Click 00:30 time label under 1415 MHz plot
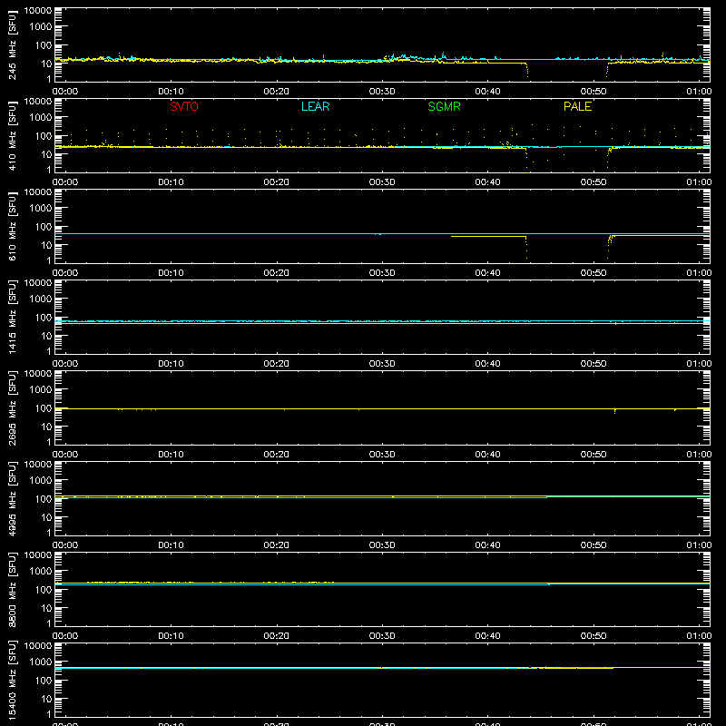Viewport: 726px width, 726px height. click(x=382, y=364)
